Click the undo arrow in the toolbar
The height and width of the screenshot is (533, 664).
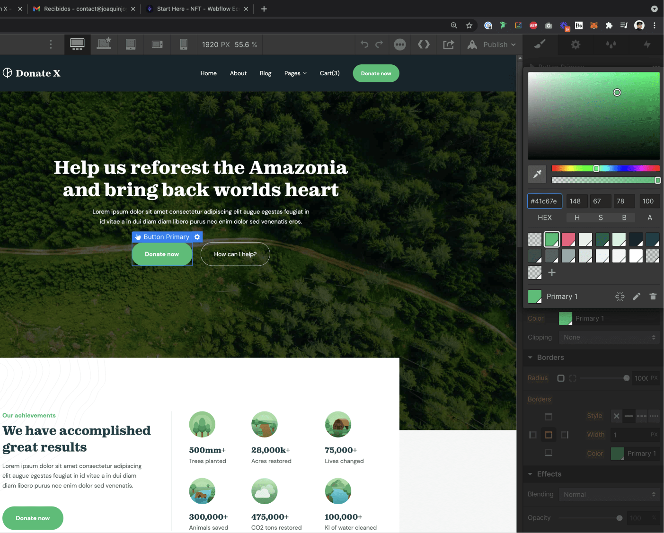click(x=364, y=44)
